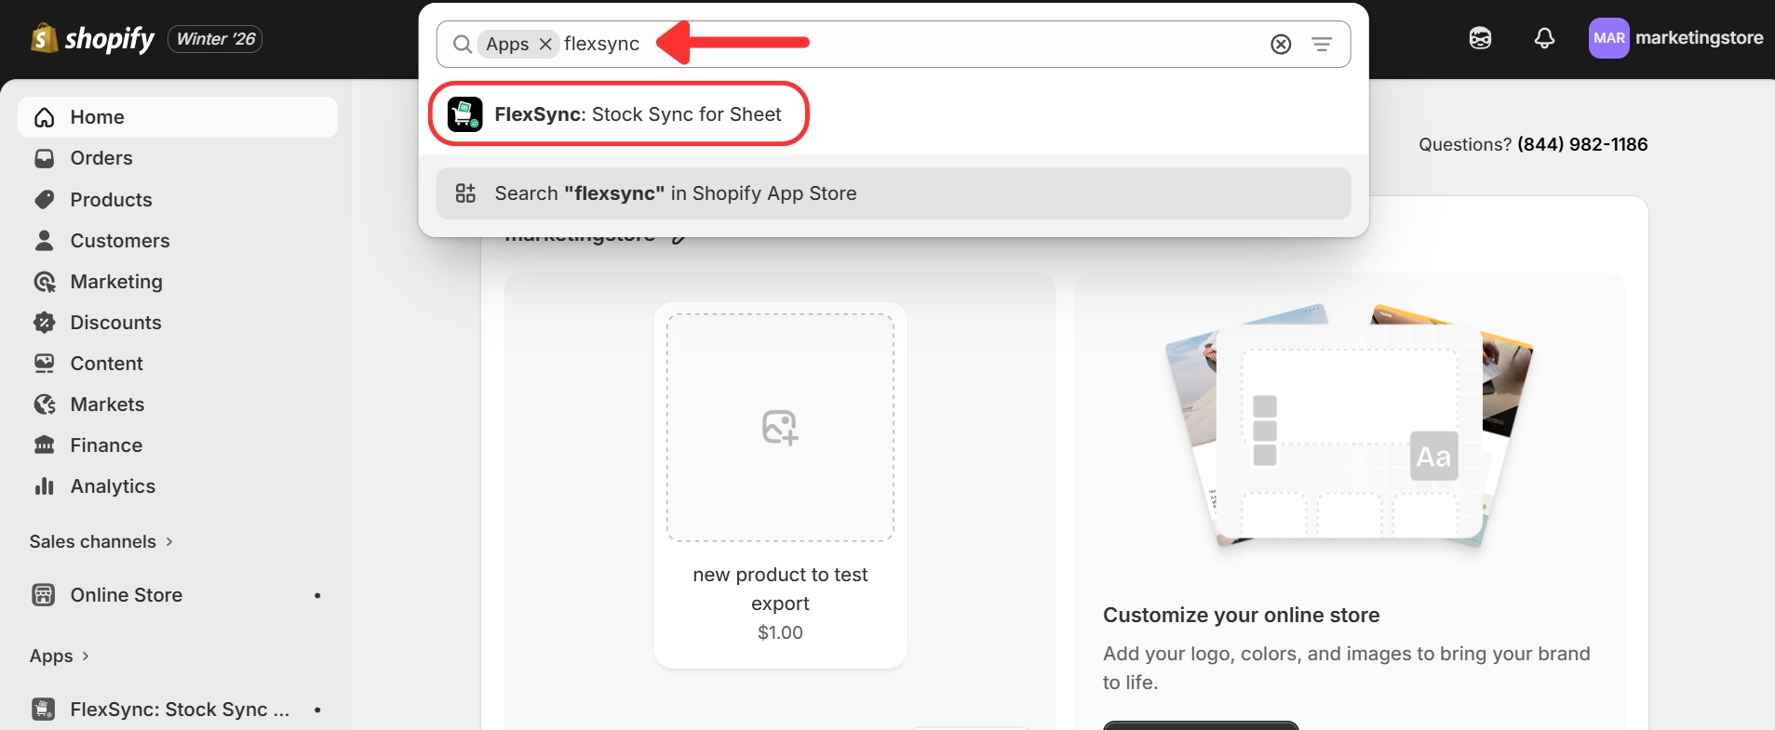Screen dimensions: 1775x730
Task: Open the search filter options icon
Action: [1322, 45]
